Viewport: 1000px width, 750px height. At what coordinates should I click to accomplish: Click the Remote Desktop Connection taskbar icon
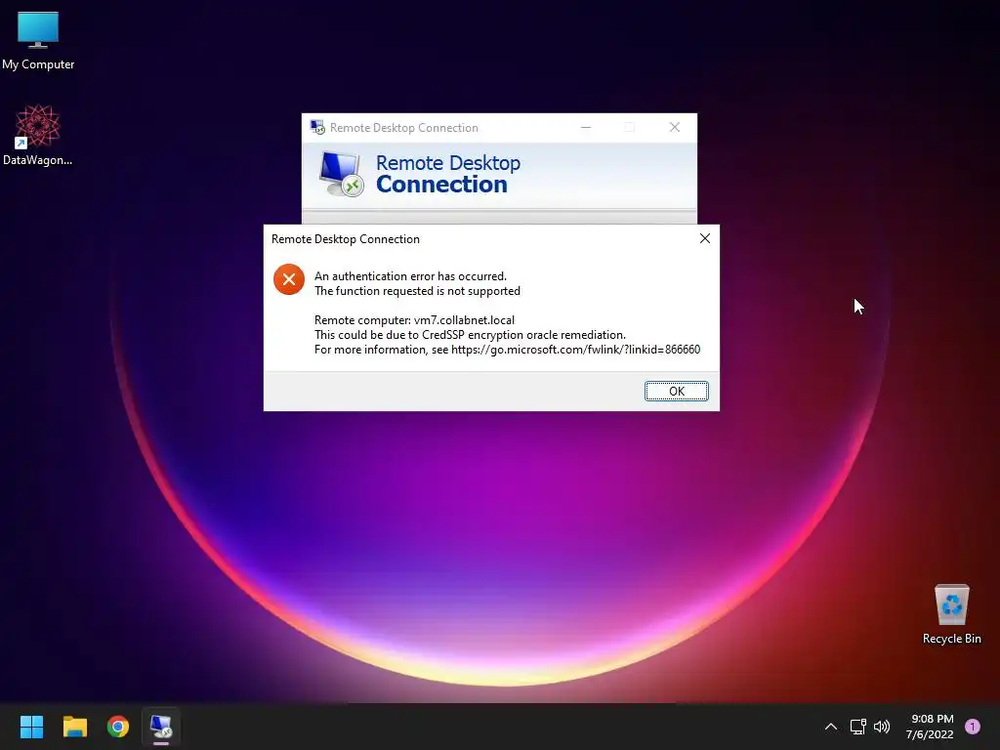(161, 727)
